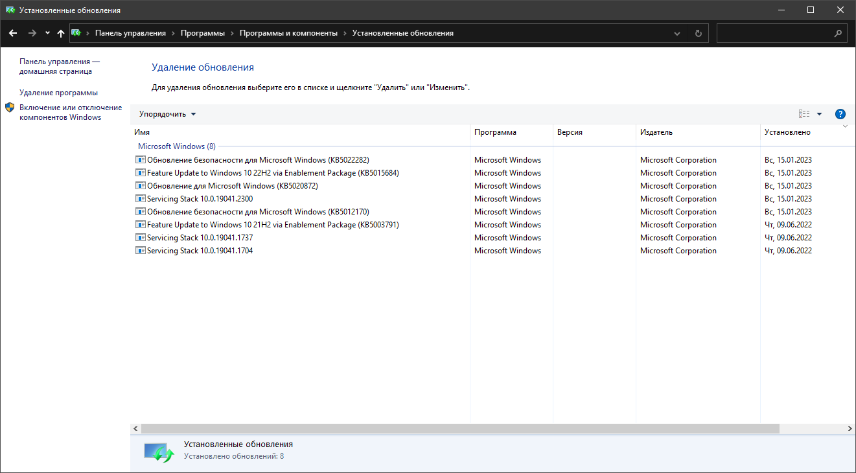Click the Up one level arrow
Screen dimensions: 856x473
(61, 33)
